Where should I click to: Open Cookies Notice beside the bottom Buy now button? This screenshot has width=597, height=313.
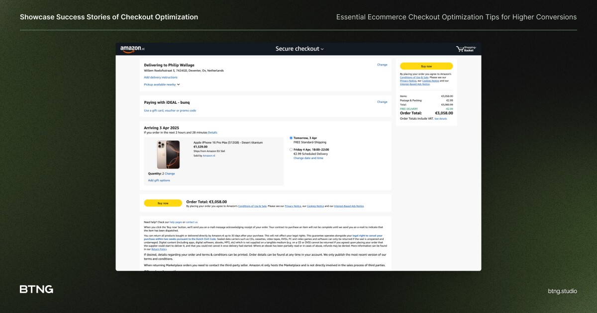pyautogui.click(x=315, y=206)
